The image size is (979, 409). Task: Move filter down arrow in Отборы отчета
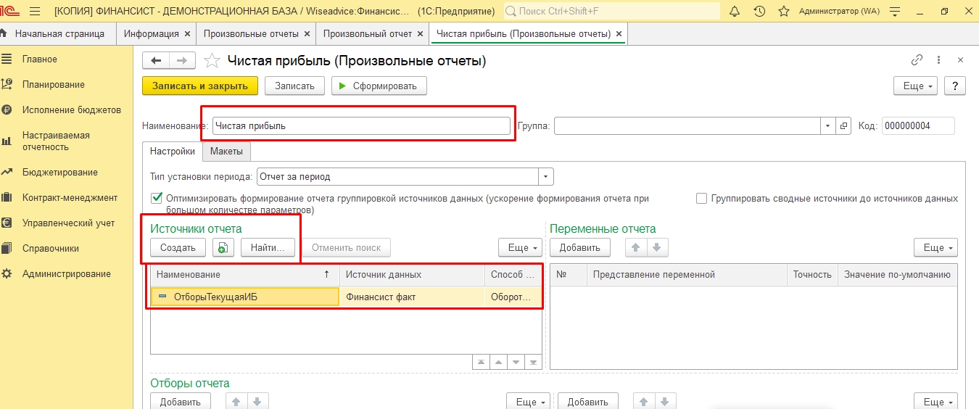[258, 401]
